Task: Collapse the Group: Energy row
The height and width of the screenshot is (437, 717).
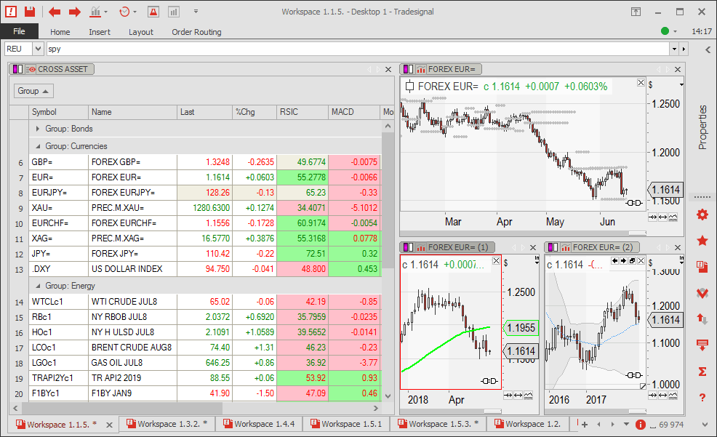Action: [38, 286]
